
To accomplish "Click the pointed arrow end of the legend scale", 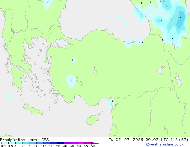I will click(x=95, y=143).
